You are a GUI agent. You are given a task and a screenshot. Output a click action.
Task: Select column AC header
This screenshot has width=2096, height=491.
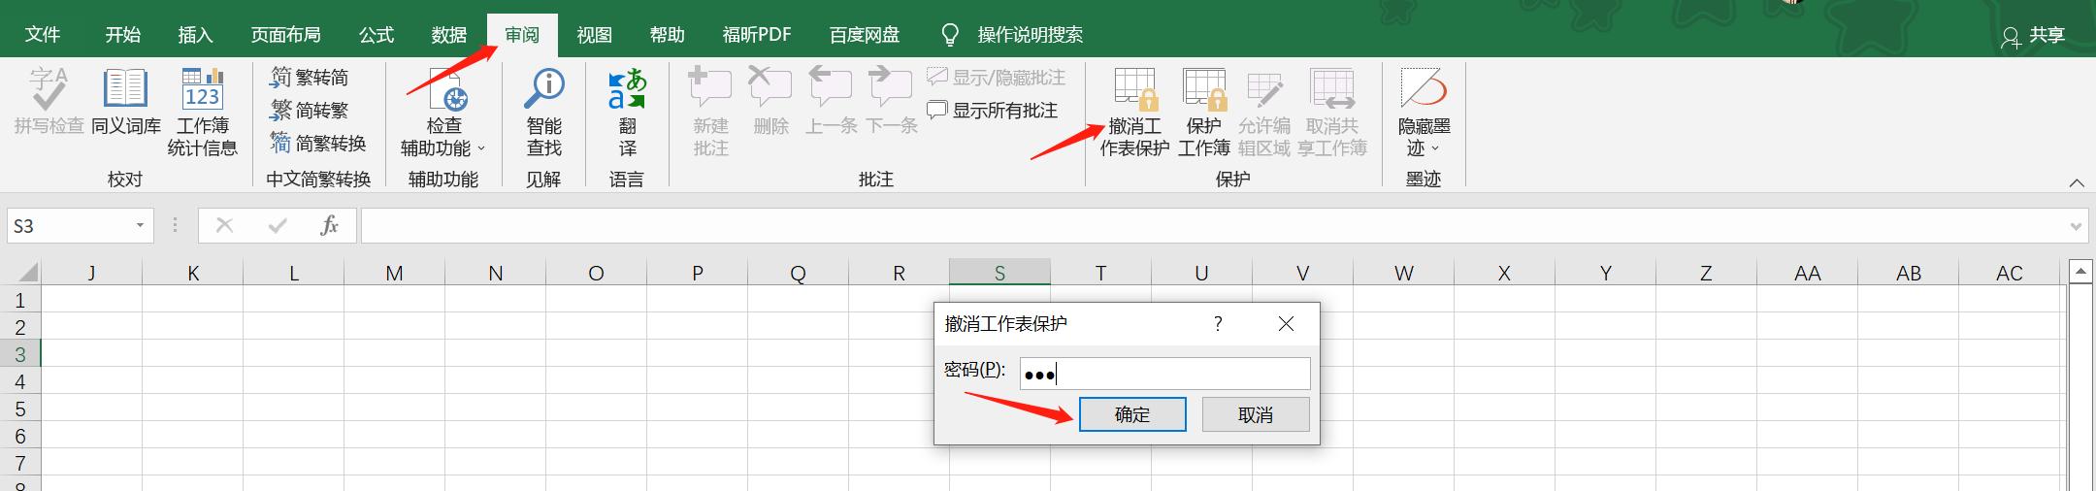pyautogui.click(x=2009, y=273)
